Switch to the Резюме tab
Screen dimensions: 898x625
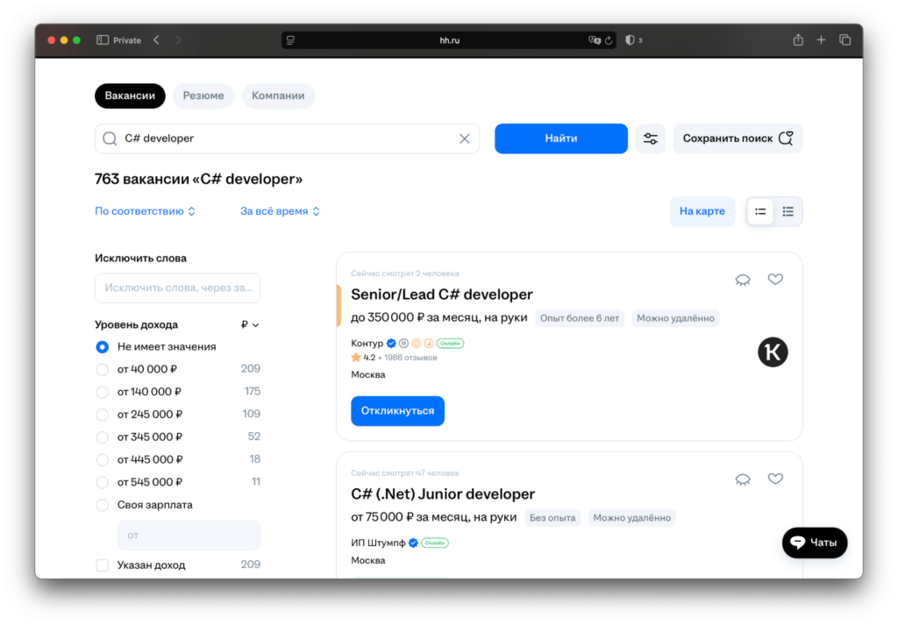click(203, 96)
